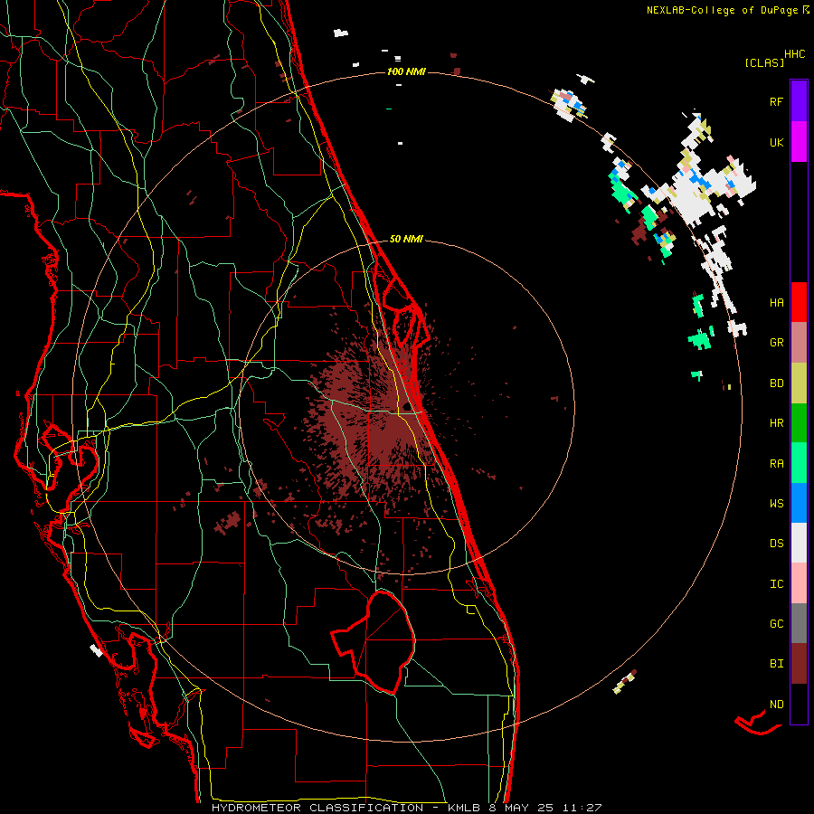Click the RF purple legend color swatch
Viewport: 814px width, 814px height.
click(799, 101)
